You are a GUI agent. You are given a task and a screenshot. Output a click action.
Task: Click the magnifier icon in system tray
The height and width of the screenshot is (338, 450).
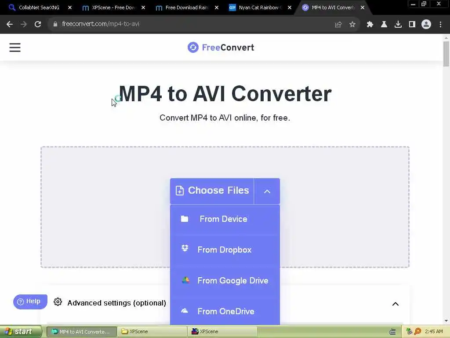[x=417, y=331]
